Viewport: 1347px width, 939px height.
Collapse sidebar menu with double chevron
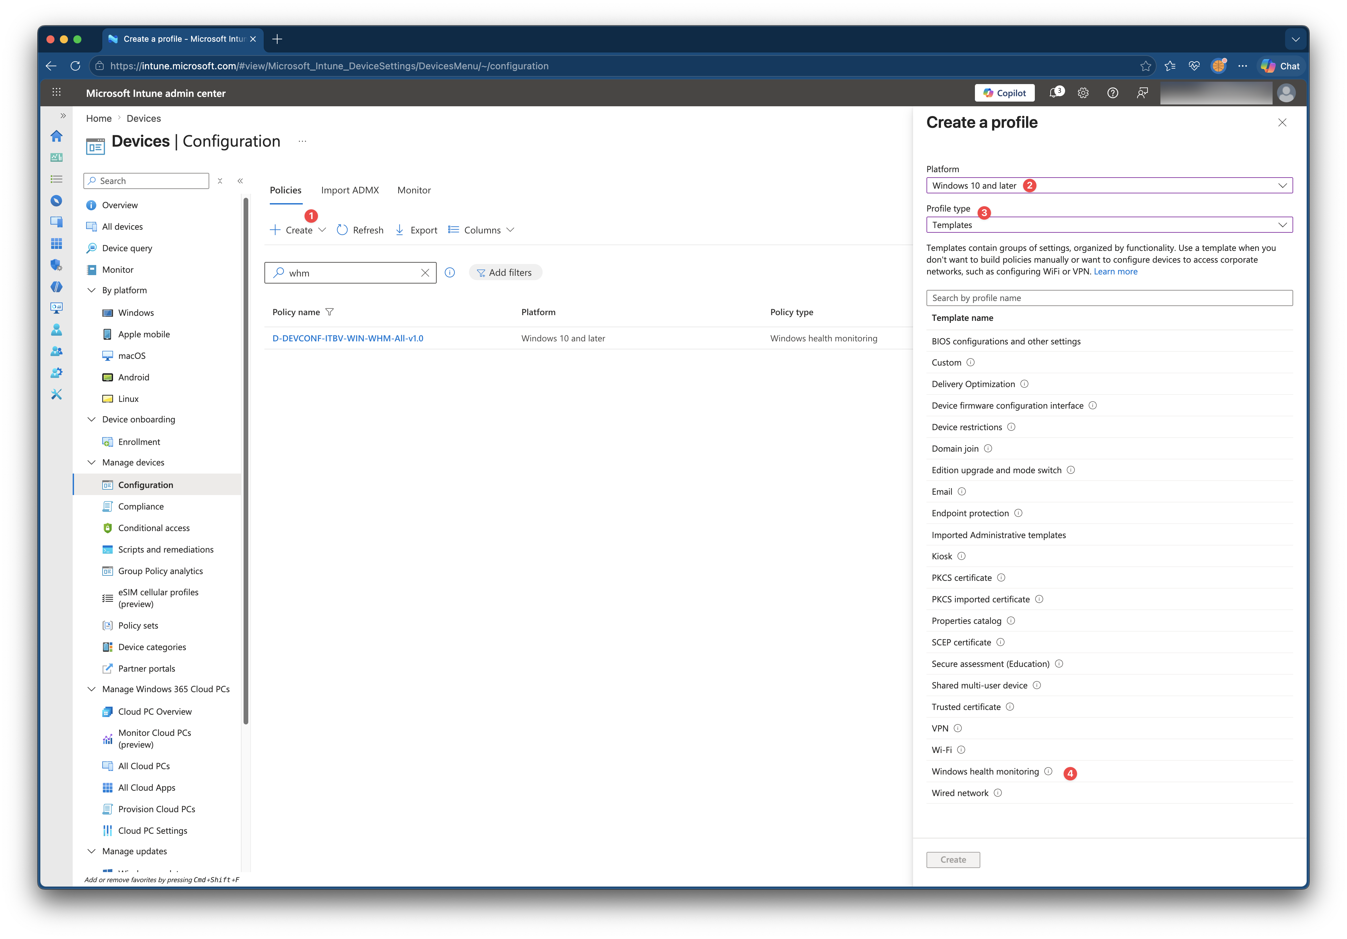tap(241, 181)
